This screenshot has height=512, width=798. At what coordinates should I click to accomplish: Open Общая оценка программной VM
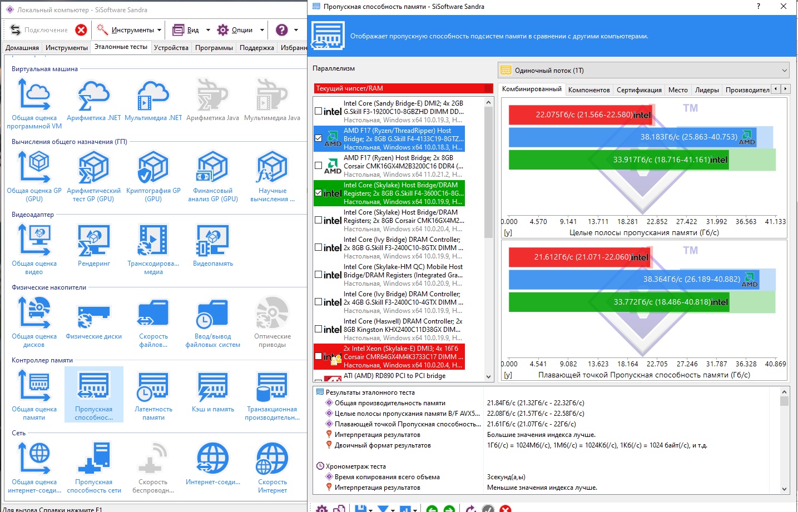(x=34, y=104)
